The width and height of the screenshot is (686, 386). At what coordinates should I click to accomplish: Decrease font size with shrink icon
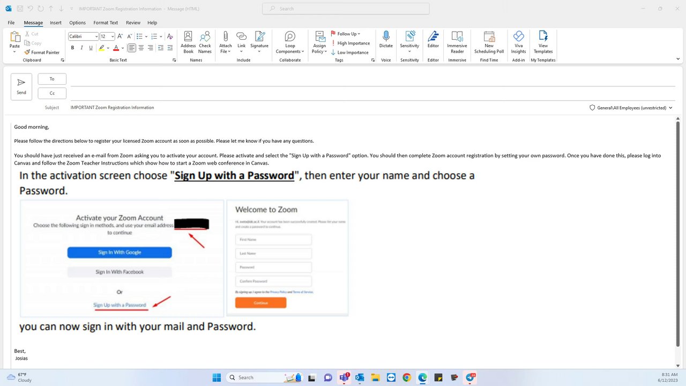(129, 36)
